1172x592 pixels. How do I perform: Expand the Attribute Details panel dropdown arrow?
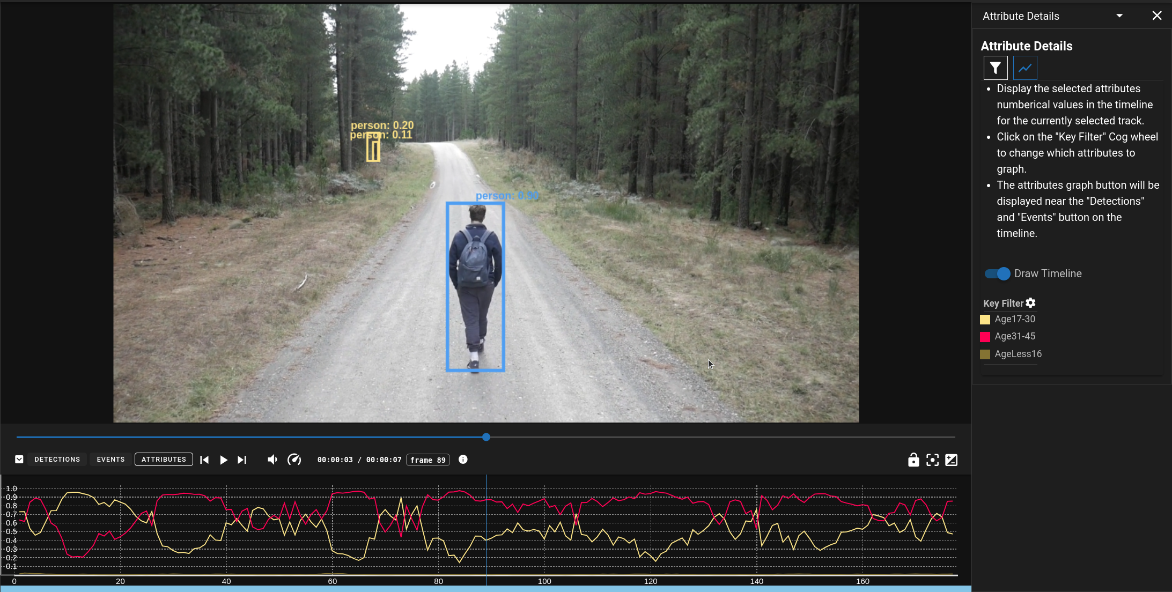point(1119,16)
